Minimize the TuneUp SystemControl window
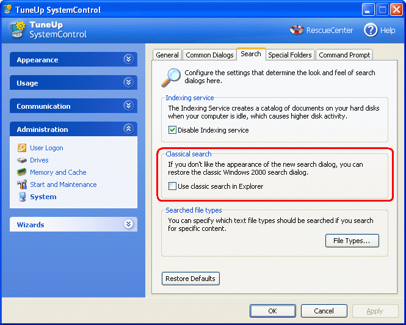Image resolution: width=406 pixels, height=325 pixels. point(368,10)
